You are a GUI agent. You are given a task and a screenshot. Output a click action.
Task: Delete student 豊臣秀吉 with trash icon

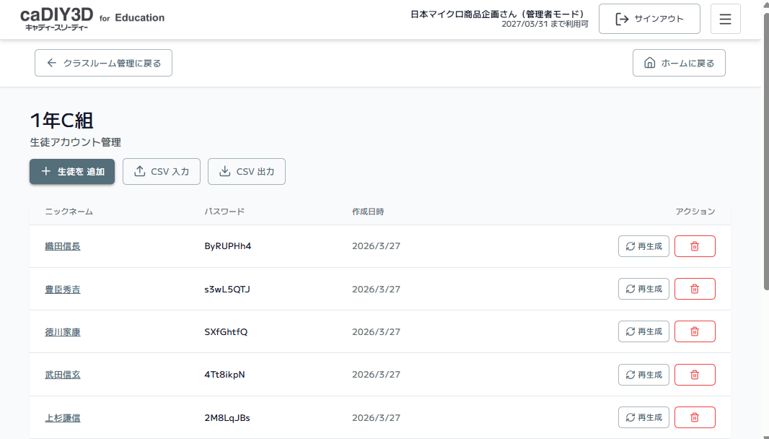pos(695,289)
